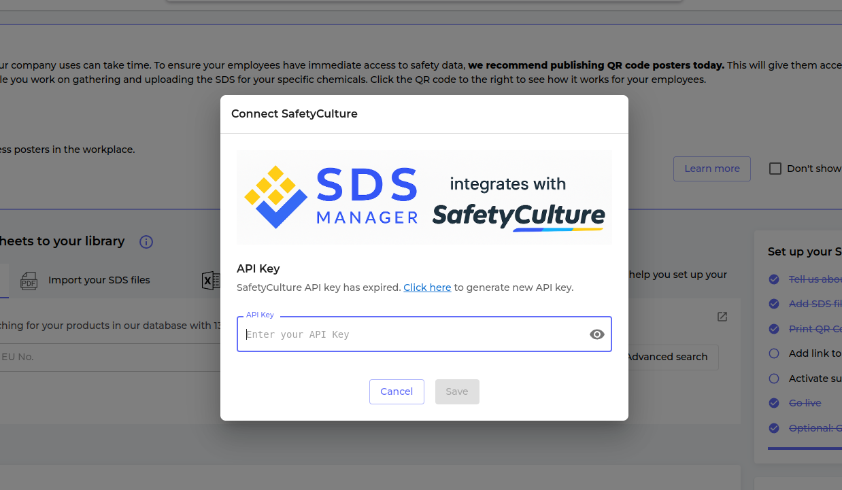Click the Excel file icon
This screenshot has width=842, height=490.
coord(211,281)
